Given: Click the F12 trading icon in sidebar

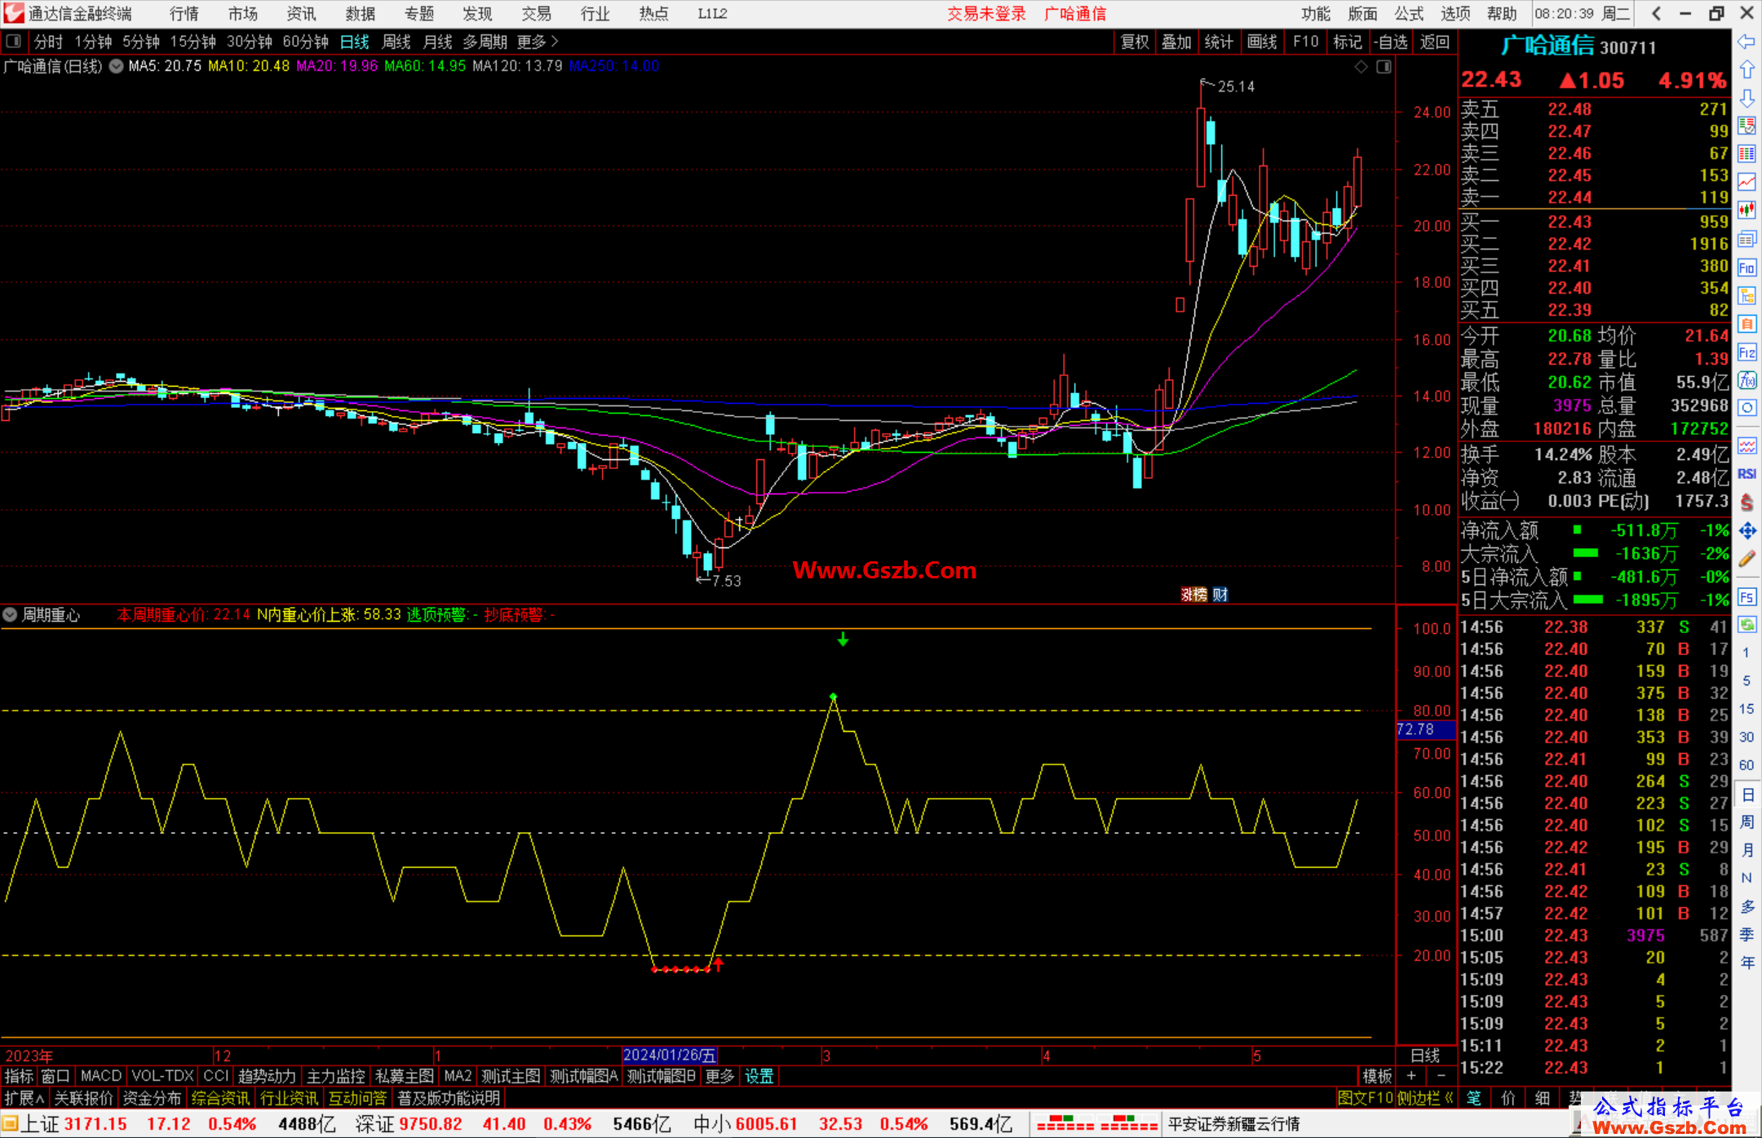Looking at the screenshot, I should click(x=1747, y=352).
